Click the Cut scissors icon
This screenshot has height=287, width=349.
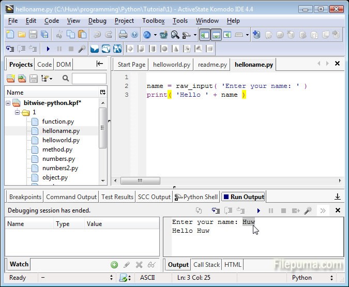58,35
